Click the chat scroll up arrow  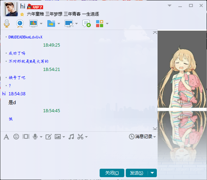pos(155,33)
